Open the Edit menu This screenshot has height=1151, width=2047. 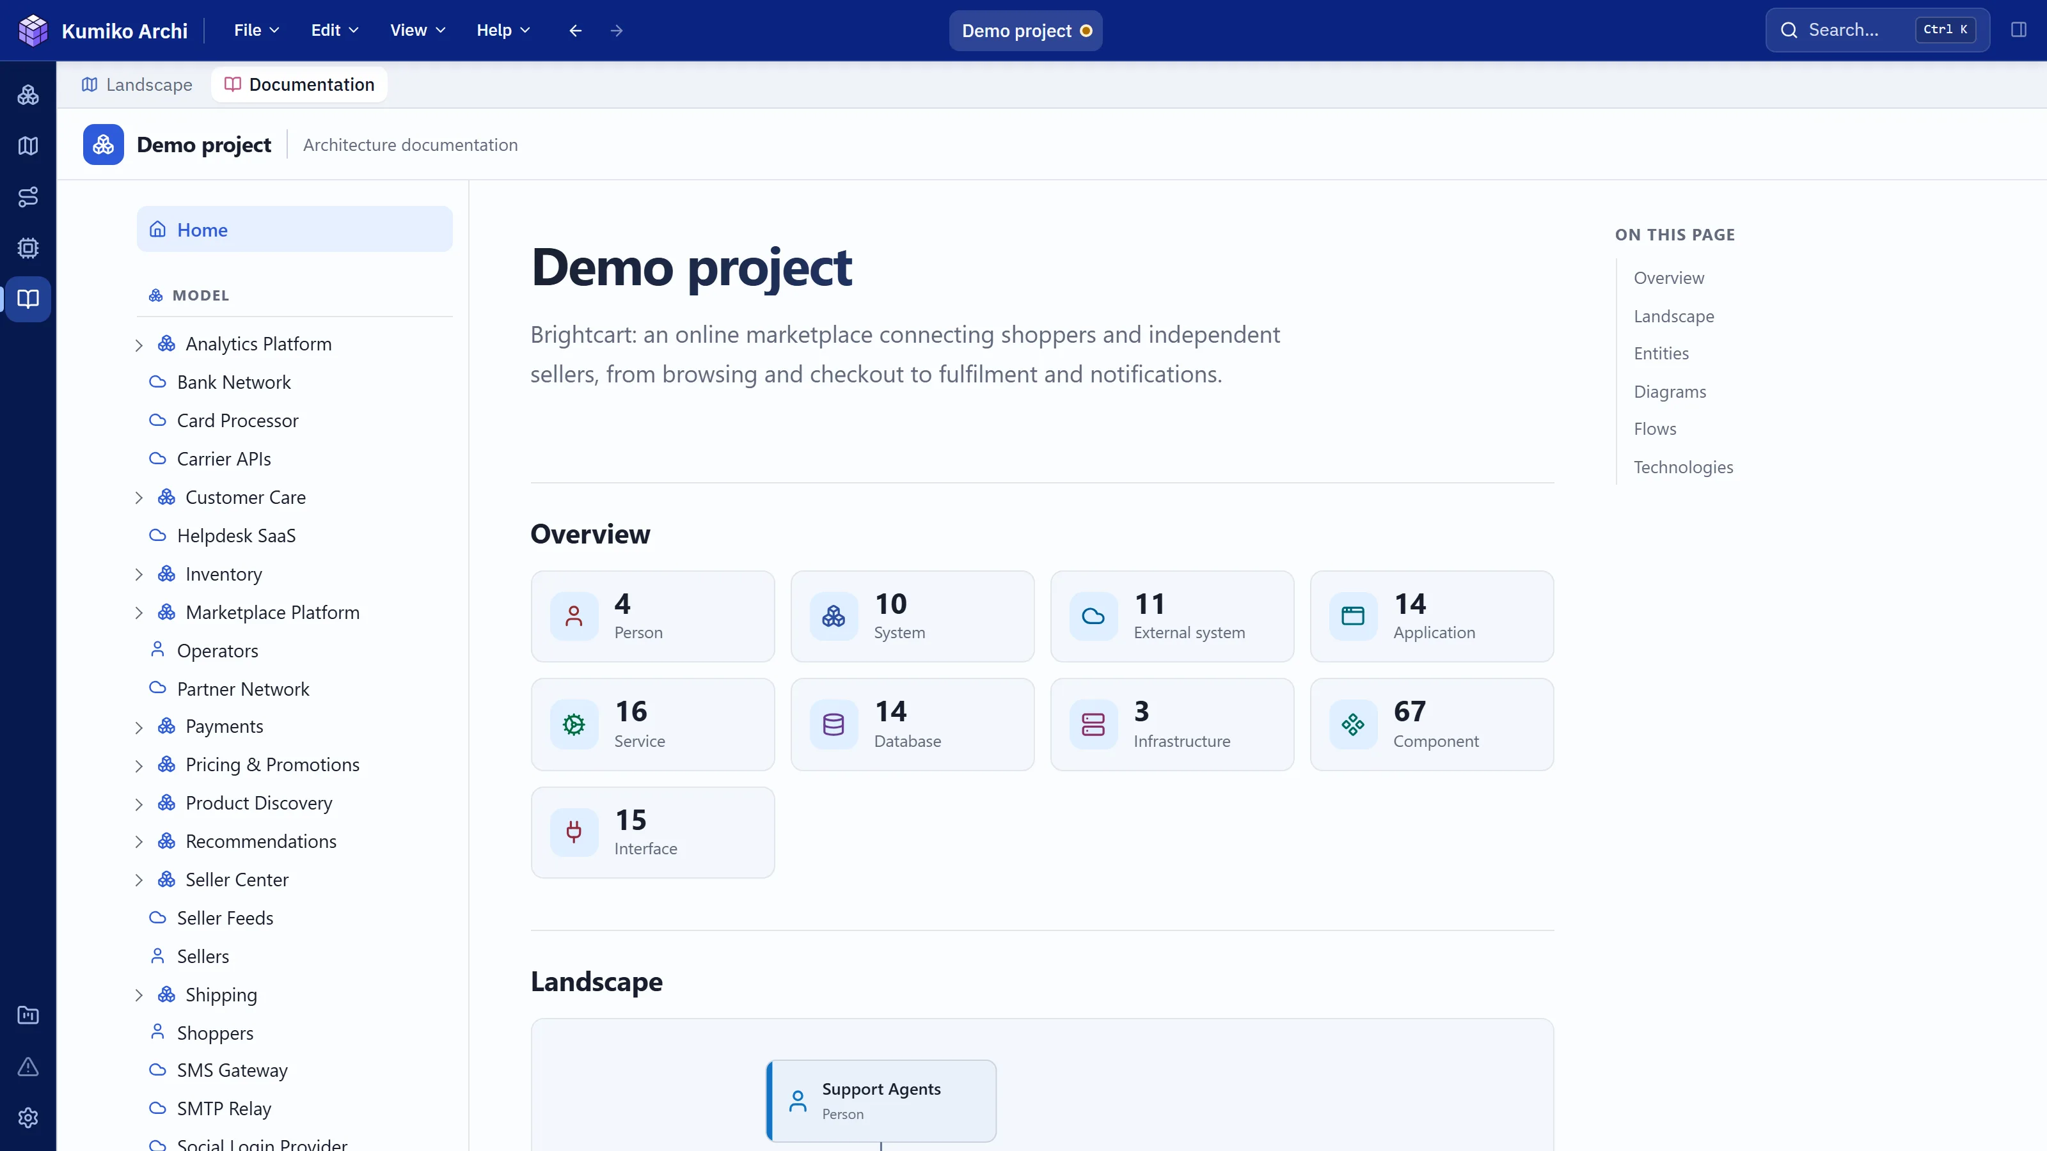click(335, 30)
